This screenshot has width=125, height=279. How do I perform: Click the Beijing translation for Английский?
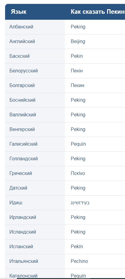(x=78, y=42)
